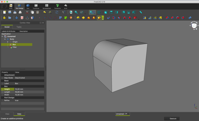Click the Undo arrow icon

44,12
